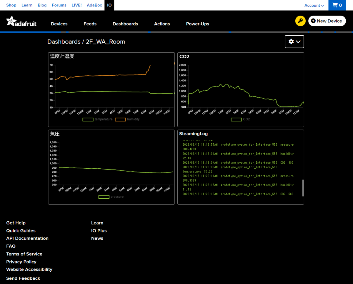Viewport: 353px width, 284px height.
Task: Click the CO2 chart plot area
Action: [x=246, y=86]
